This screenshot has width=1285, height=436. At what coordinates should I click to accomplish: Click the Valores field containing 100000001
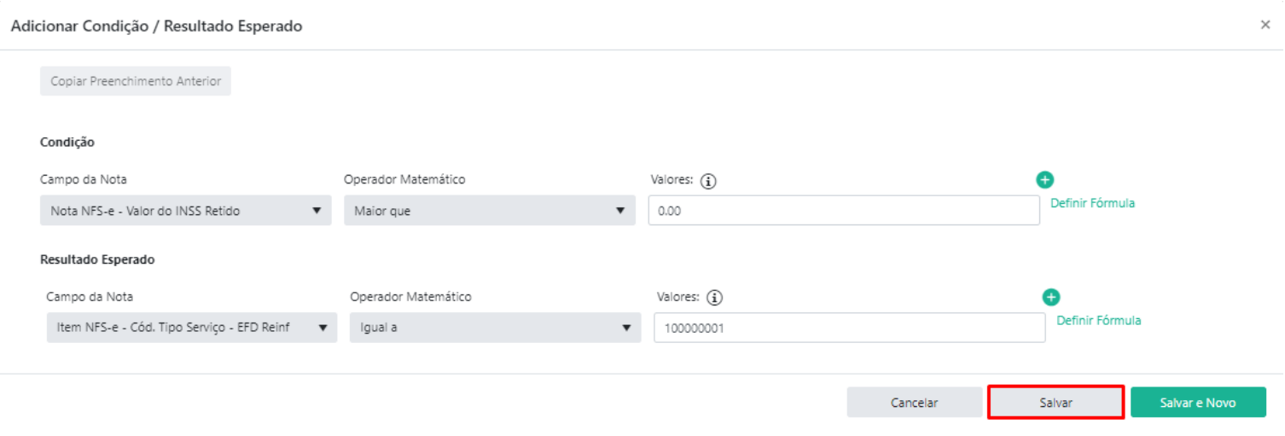[850, 328]
